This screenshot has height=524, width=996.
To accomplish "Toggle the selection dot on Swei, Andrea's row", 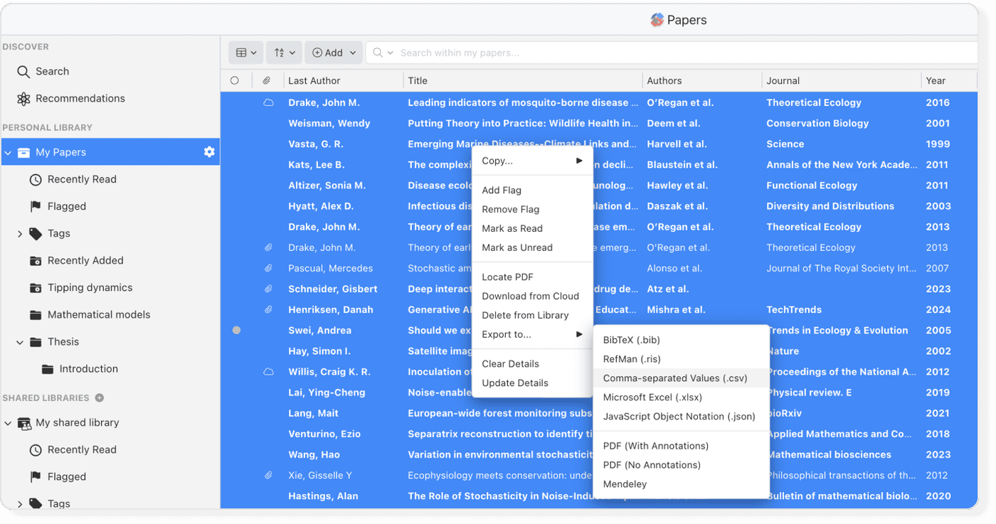I will (235, 330).
